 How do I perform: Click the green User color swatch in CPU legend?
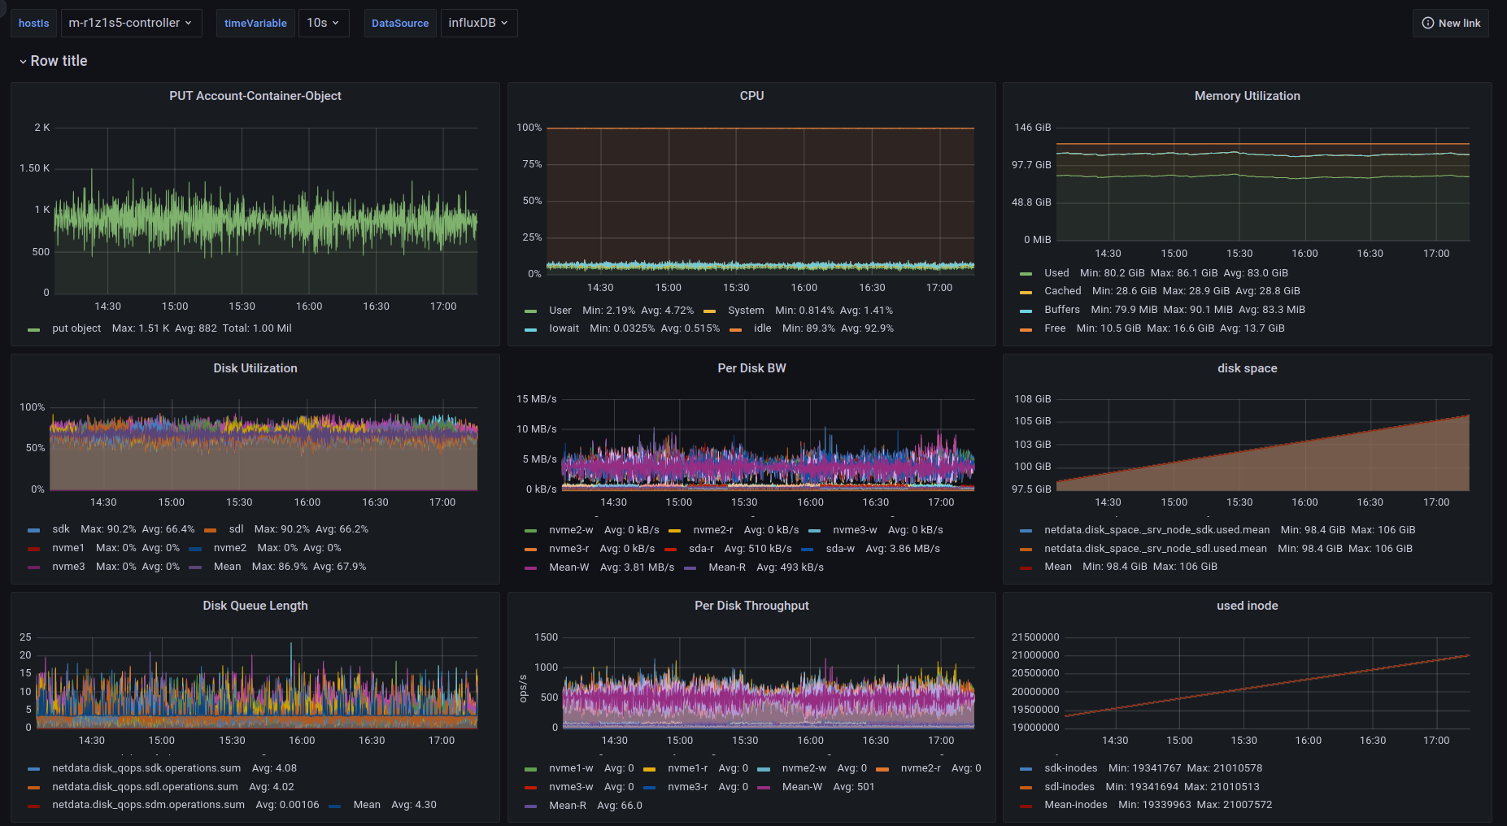pyautogui.click(x=531, y=311)
